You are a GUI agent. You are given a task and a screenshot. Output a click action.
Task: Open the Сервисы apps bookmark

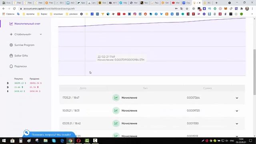8,14
